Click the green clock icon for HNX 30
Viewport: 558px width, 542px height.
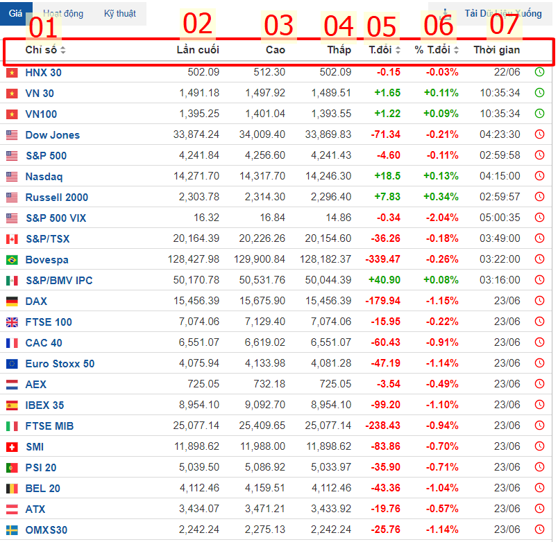(x=539, y=72)
